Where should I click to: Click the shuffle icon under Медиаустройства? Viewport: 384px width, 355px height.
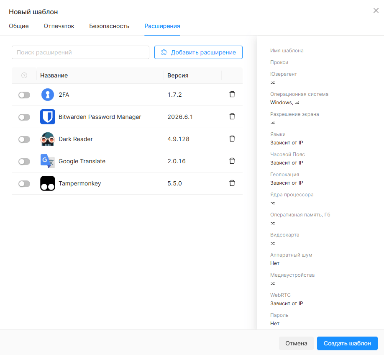273,284
